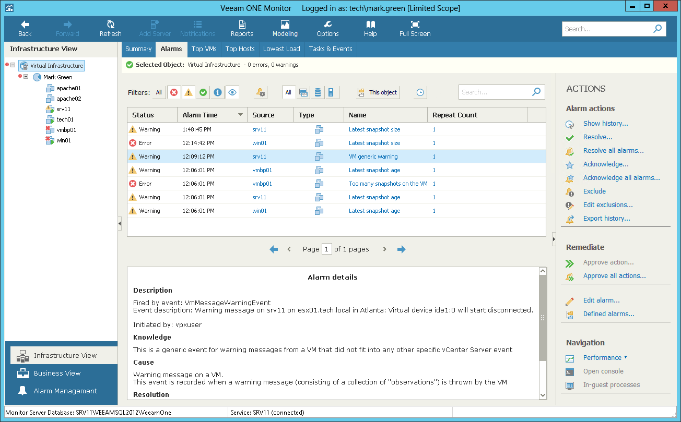Go to the first page of alarms
This screenshot has width=681, height=422.
[274, 249]
